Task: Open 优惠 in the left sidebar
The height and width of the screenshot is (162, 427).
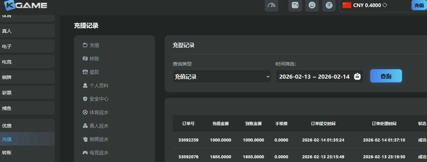Action: tap(7, 126)
